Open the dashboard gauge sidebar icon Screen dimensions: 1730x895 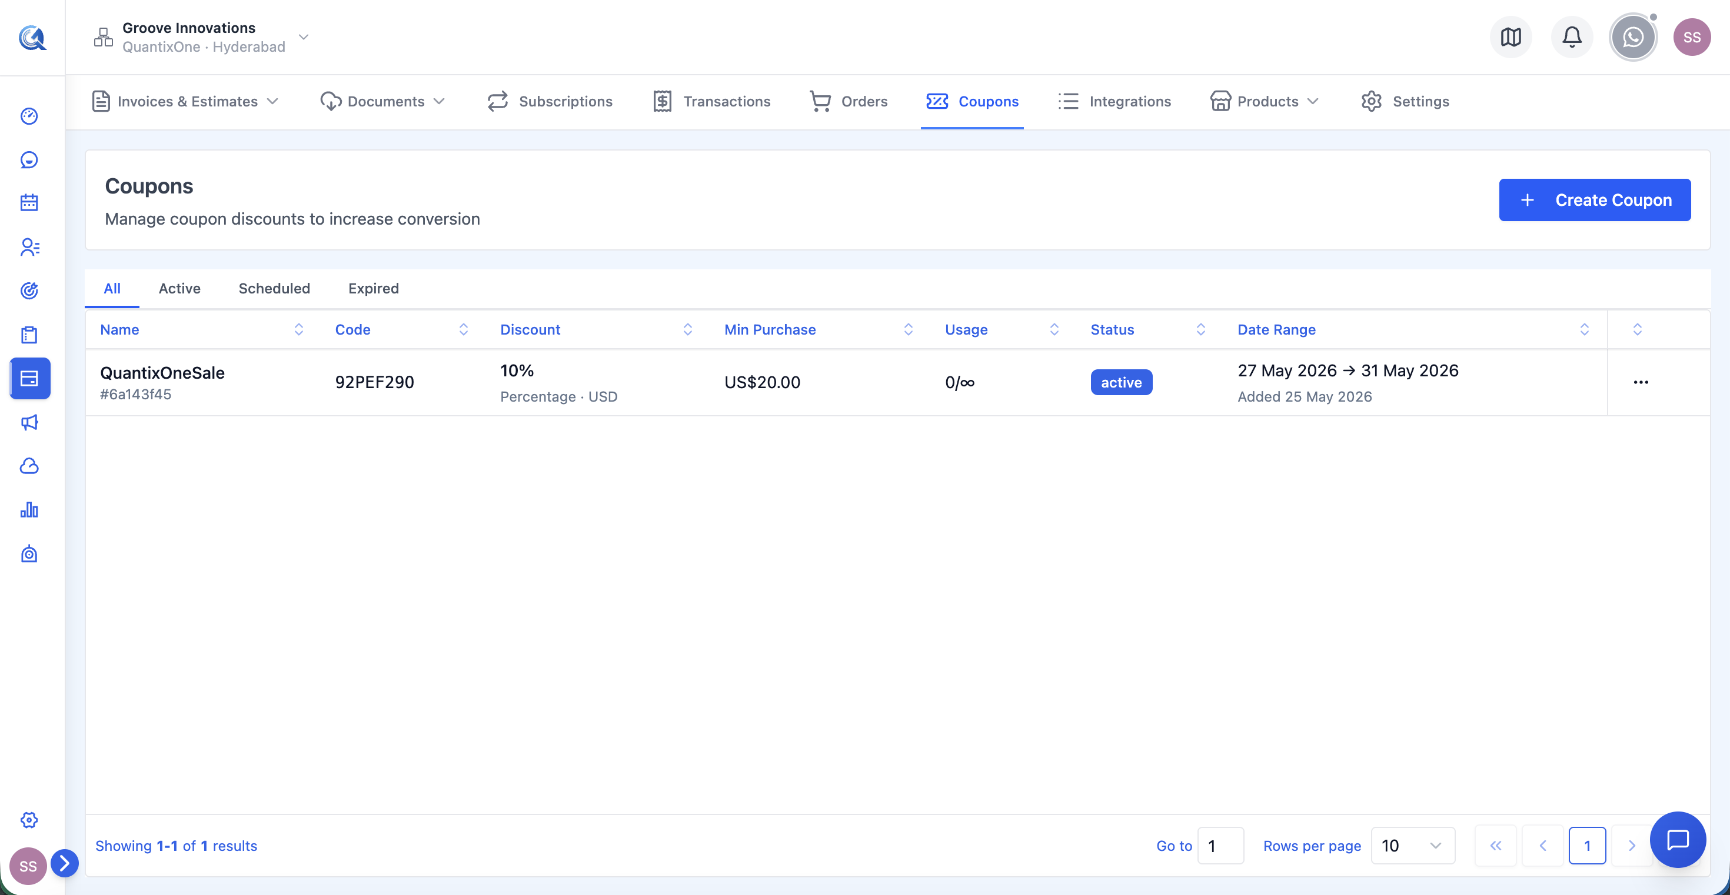tap(29, 116)
